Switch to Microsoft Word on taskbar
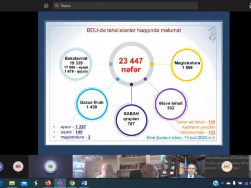 84,183
